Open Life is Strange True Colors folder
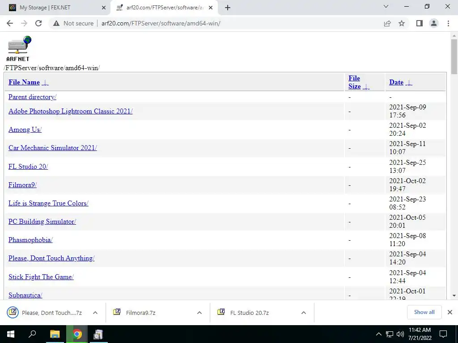The width and height of the screenshot is (458, 343). click(x=48, y=203)
